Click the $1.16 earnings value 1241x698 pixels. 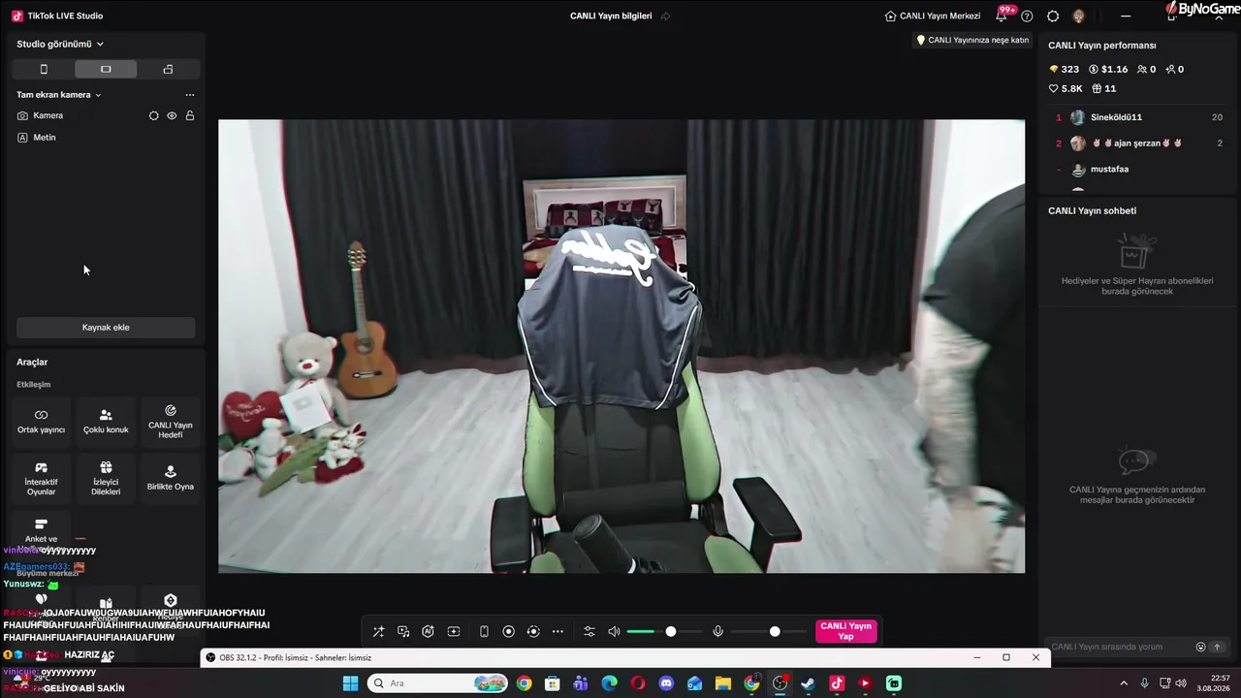pyautogui.click(x=1108, y=69)
